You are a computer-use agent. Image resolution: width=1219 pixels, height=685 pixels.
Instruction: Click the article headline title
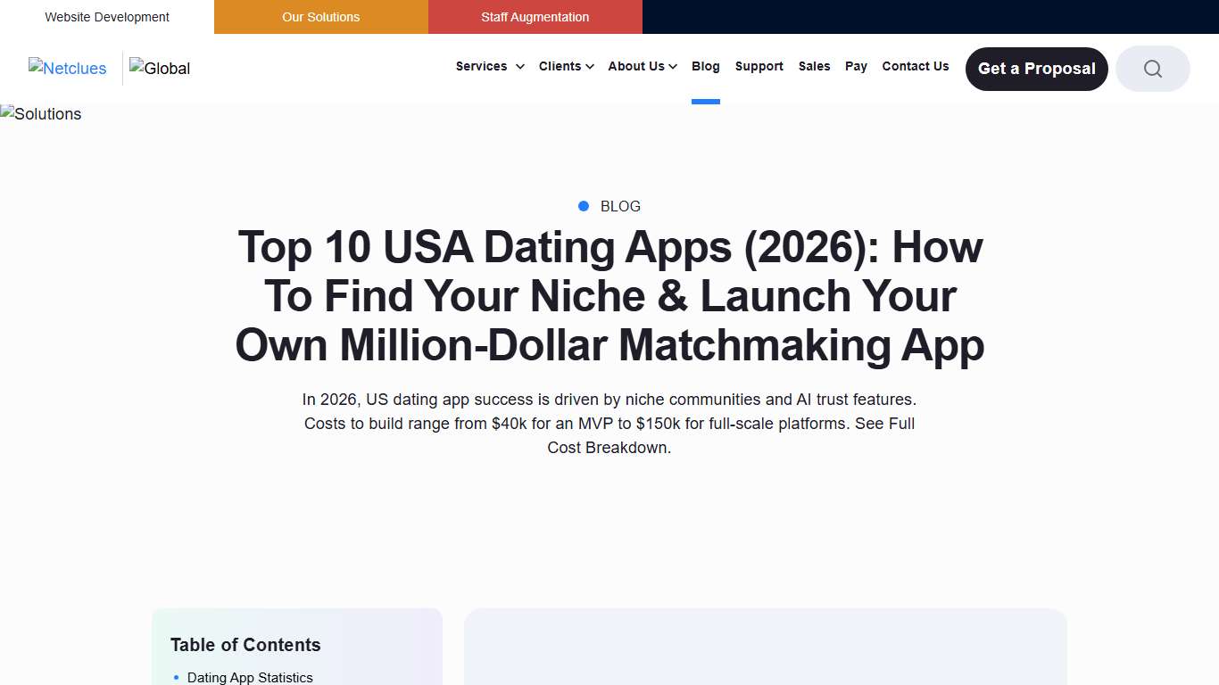(x=609, y=297)
